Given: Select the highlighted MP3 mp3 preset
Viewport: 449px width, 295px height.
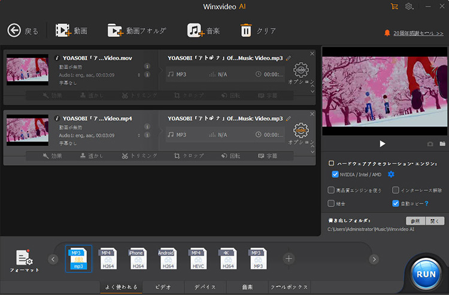Looking at the screenshot, I should [x=78, y=258].
